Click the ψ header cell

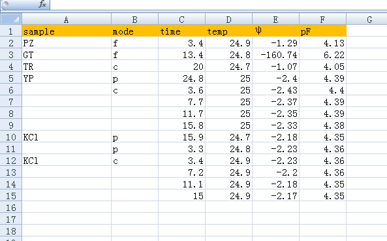point(275,31)
